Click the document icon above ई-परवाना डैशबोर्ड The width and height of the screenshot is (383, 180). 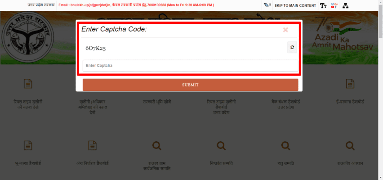350,84
